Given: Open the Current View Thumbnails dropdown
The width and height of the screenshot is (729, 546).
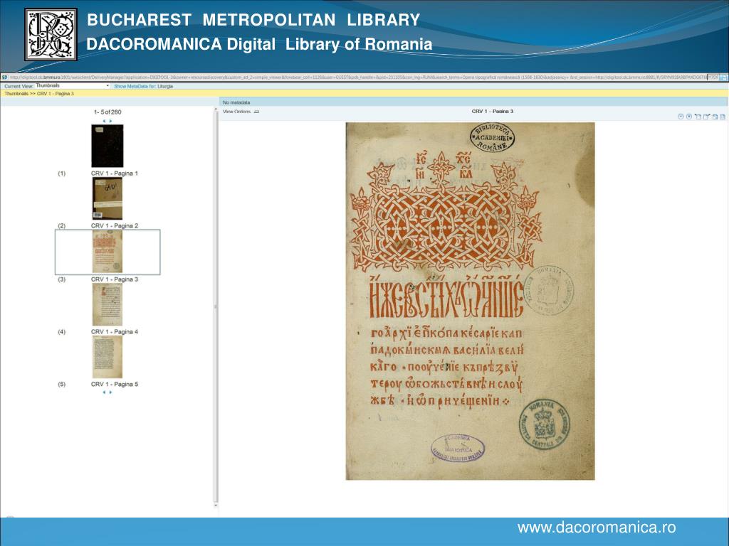Looking at the screenshot, I should (72, 86).
